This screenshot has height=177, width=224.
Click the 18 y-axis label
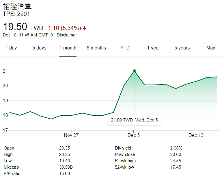(5, 115)
